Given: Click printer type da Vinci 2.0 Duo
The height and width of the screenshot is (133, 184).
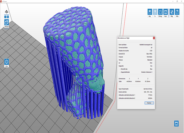Looking at the screenshot, I should coord(148,89).
